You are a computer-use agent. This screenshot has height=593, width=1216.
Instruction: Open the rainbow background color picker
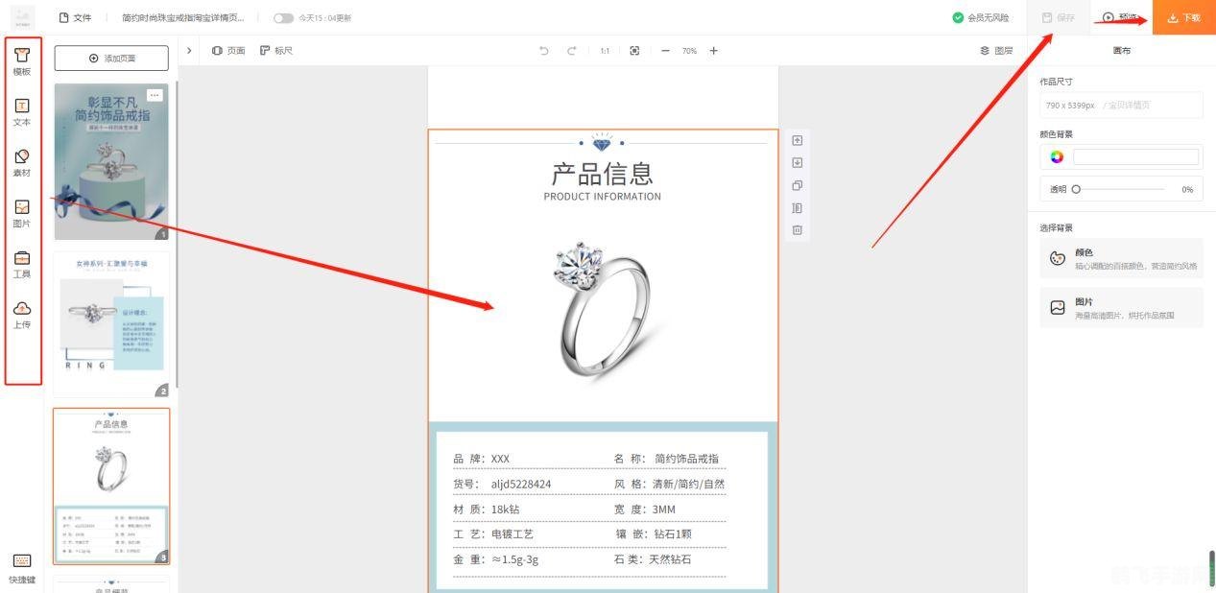1054,155
